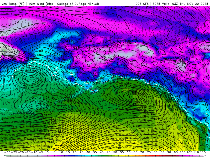
Task: Select the 80 label on temperature scale
Action: 155,152
